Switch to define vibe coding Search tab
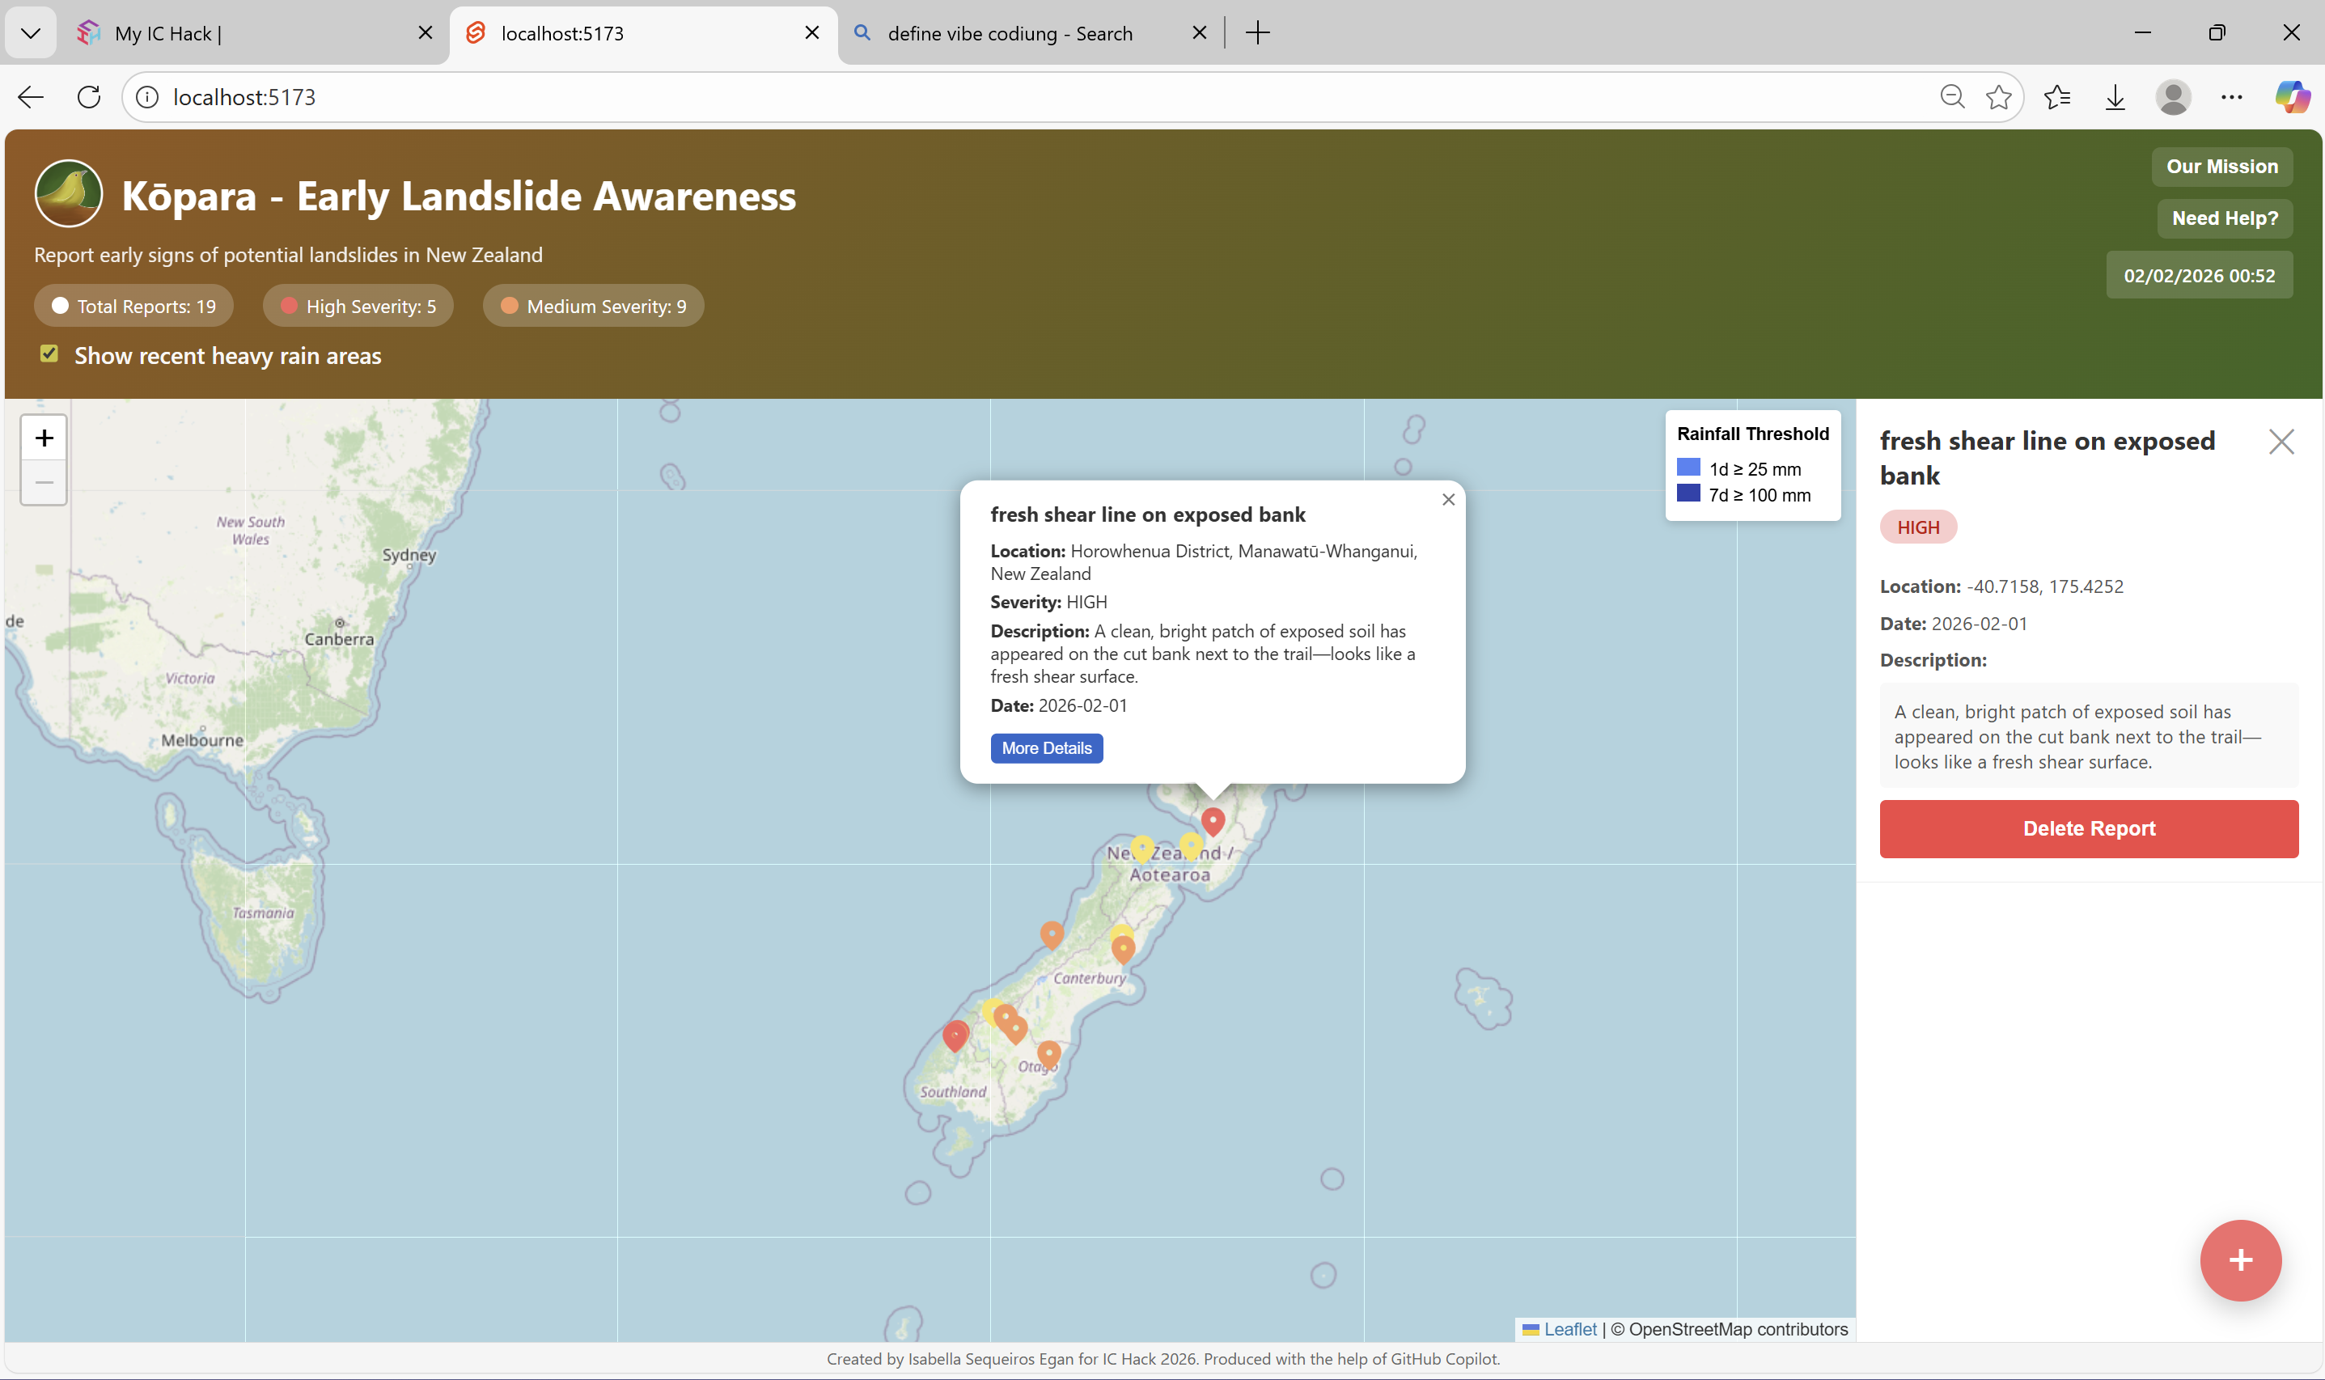2325x1380 pixels. click(1009, 33)
